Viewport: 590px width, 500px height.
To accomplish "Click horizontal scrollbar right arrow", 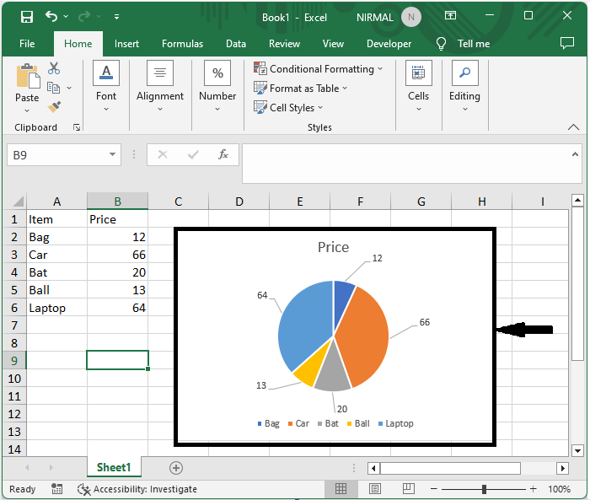I will [x=562, y=468].
